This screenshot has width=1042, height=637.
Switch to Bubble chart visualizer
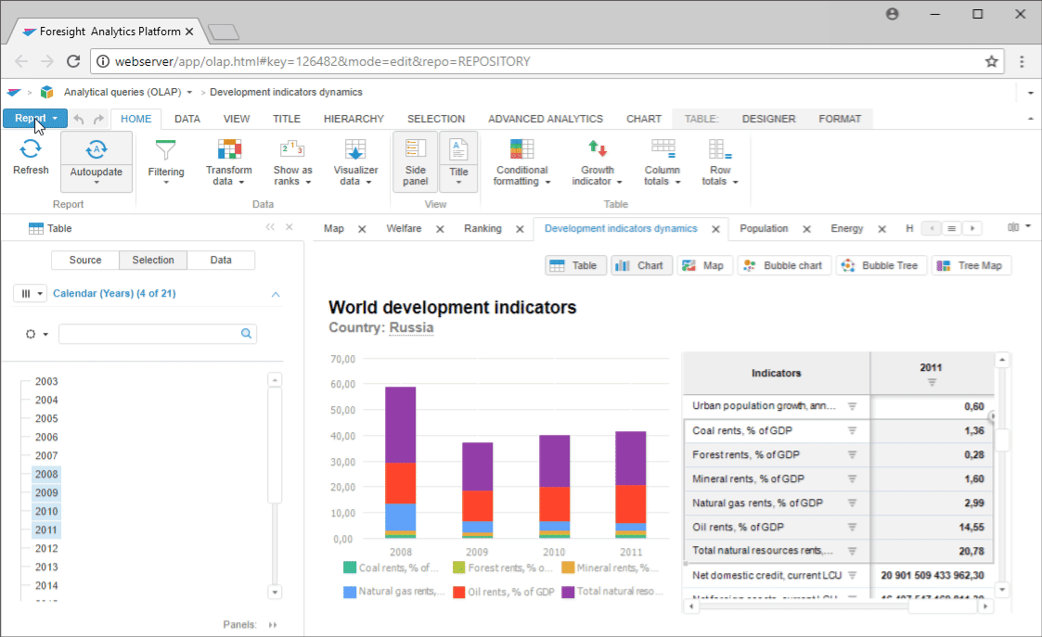[783, 265]
